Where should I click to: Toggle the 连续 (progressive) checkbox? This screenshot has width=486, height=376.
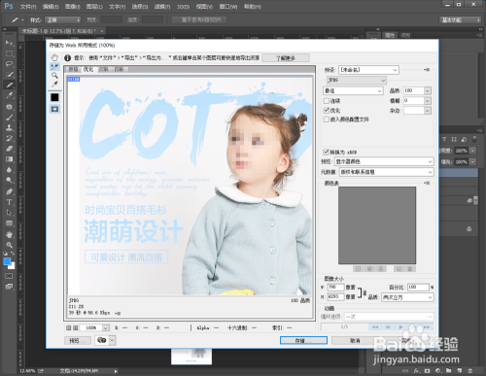[x=327, y=101]
